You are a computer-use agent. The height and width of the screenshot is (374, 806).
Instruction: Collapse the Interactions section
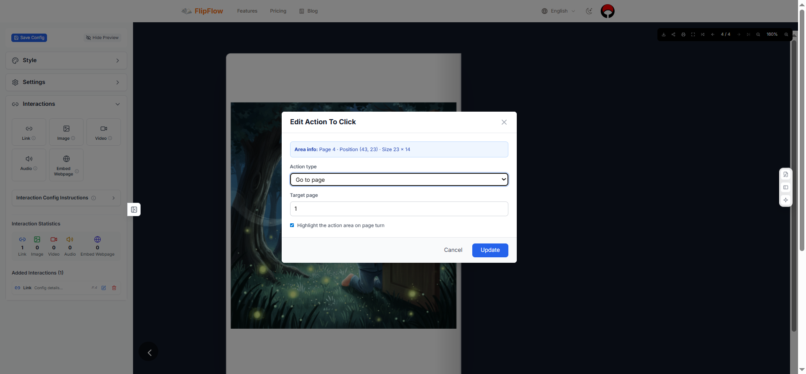point(66,104)
